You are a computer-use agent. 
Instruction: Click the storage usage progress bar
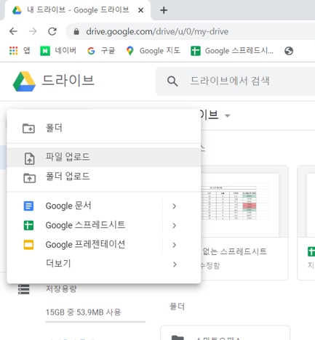(x=95, y=322)
